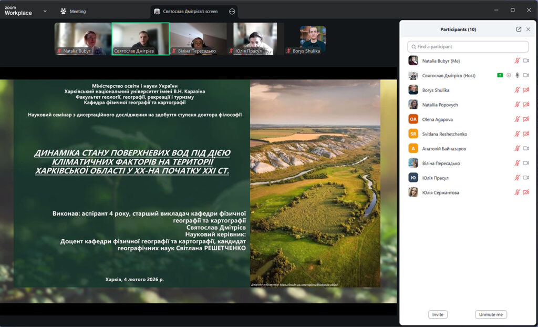The image size is (538, 327).
Task: Click the Find a participant search field
Action: [x=468, y=47]
